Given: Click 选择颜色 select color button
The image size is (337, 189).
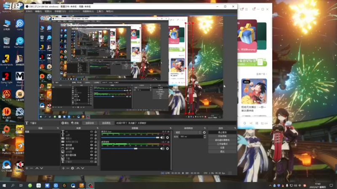Looking at the screenshot, I should click(106, 123).
